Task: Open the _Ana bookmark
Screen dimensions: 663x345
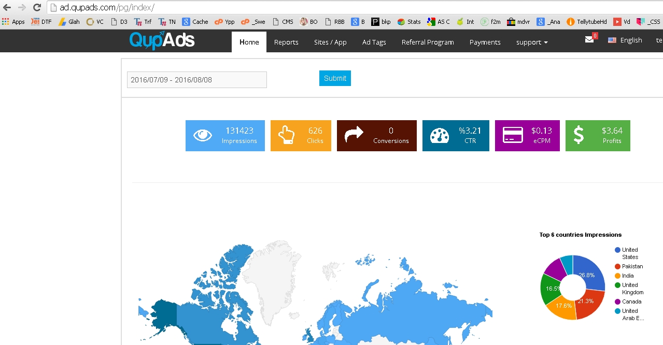Action: (x=548, y=22)
